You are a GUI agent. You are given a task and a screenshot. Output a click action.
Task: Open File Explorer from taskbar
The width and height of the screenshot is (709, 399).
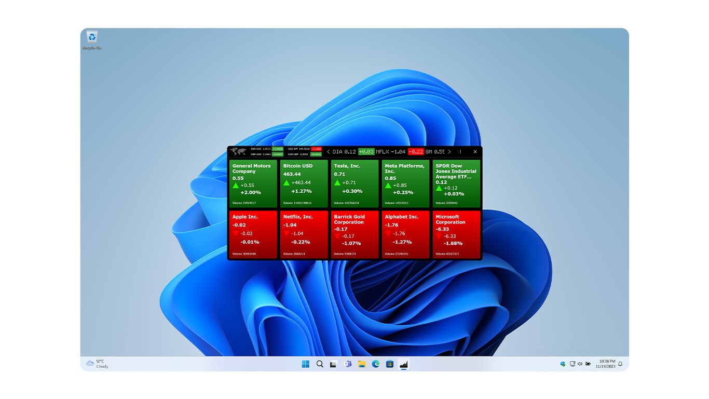click(x=362, y=364)
